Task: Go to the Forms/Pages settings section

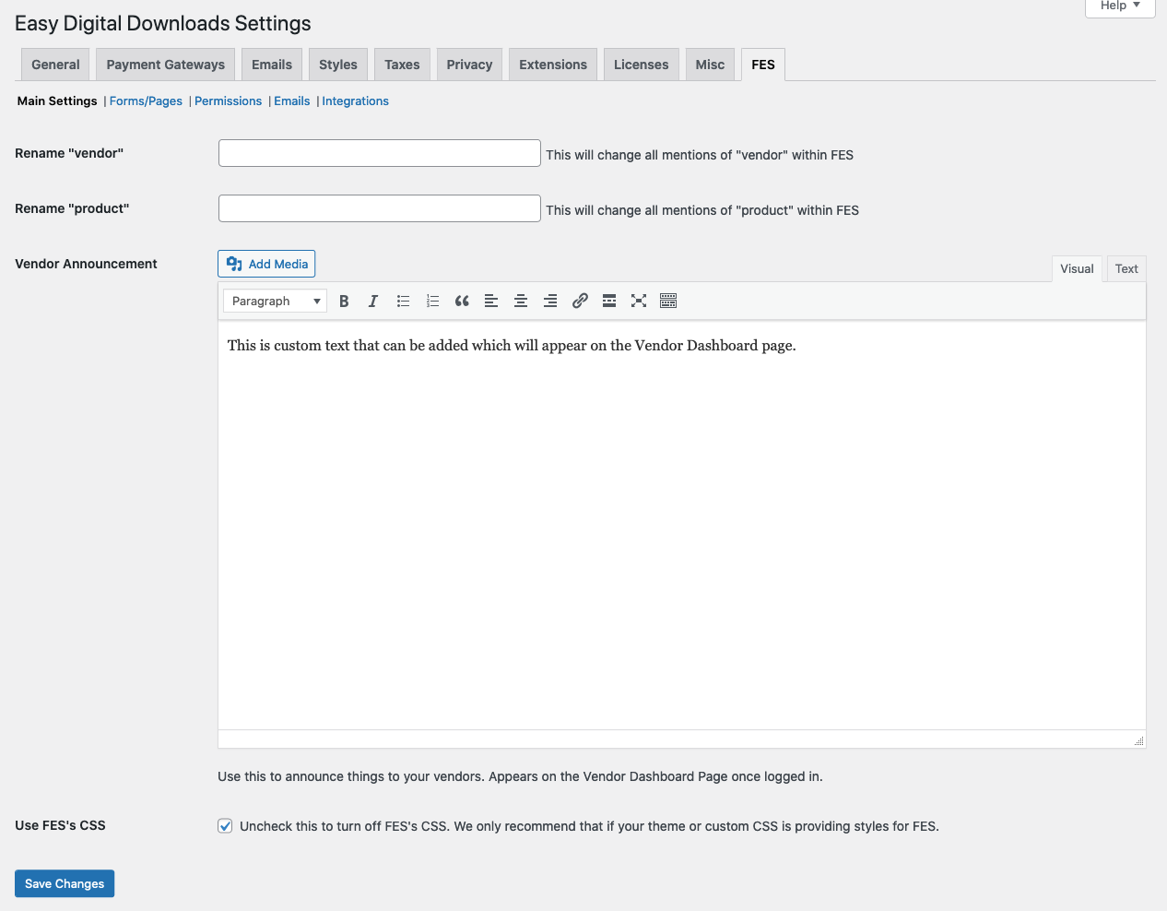Action: [x=146, y=101]
